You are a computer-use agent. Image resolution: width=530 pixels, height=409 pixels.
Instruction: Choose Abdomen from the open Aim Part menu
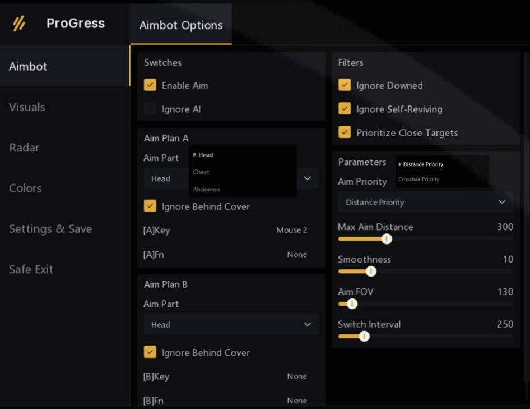click(206, 189)
